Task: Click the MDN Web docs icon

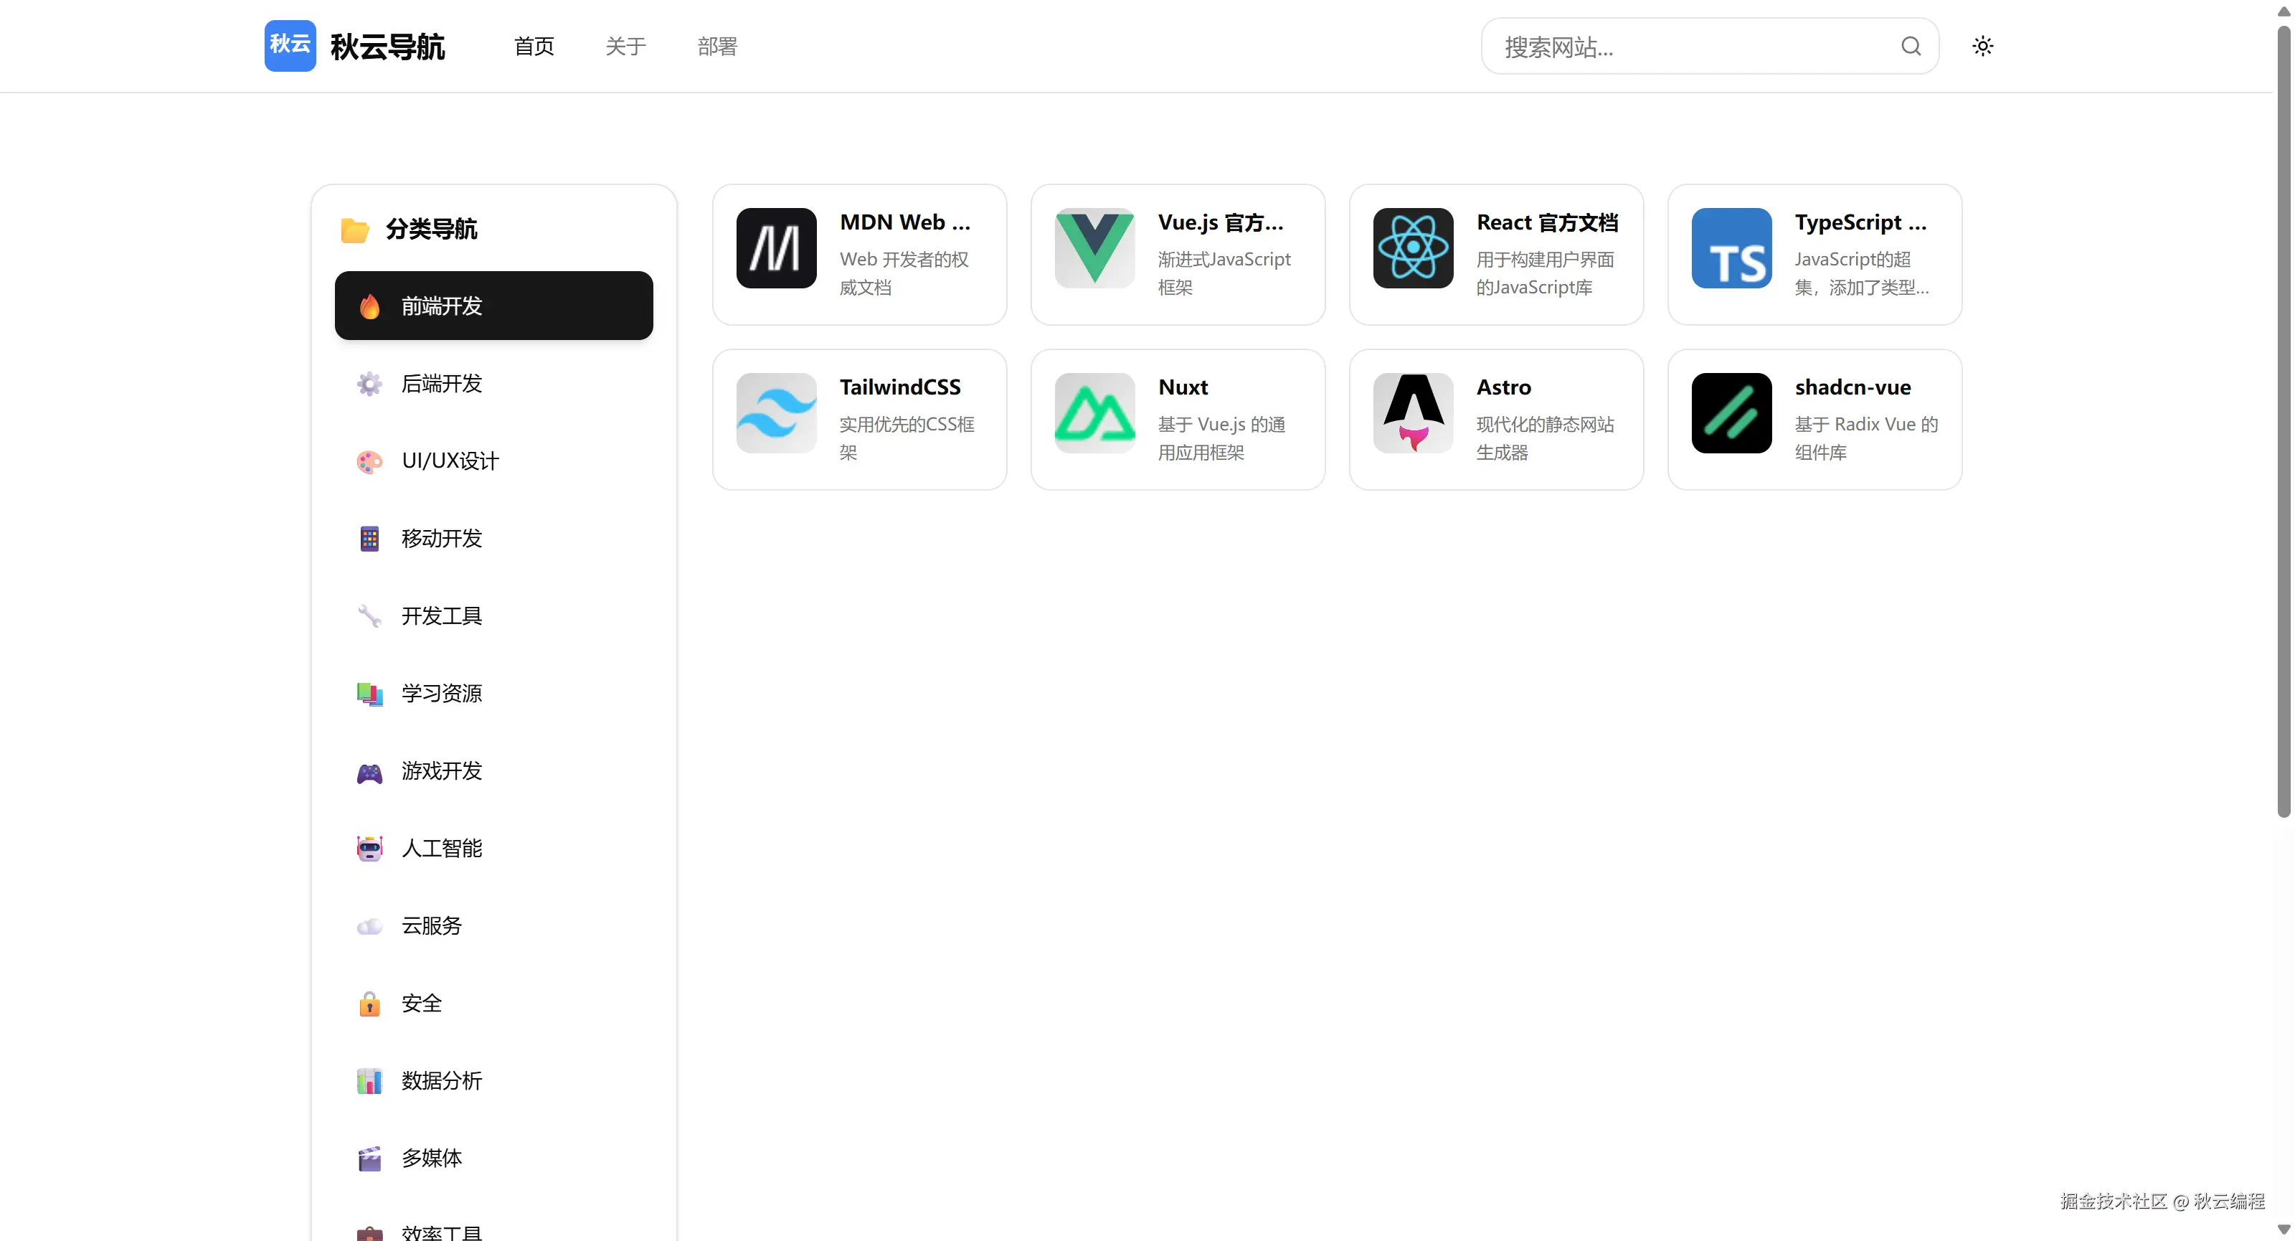Action: (x=776, y=247)
